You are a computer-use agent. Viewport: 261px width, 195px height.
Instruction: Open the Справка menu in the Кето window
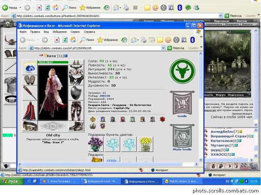pyautogui.click(x=89, y=32)
